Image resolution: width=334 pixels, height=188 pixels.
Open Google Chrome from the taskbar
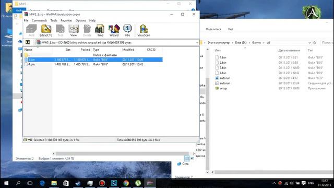pos(126,183)
